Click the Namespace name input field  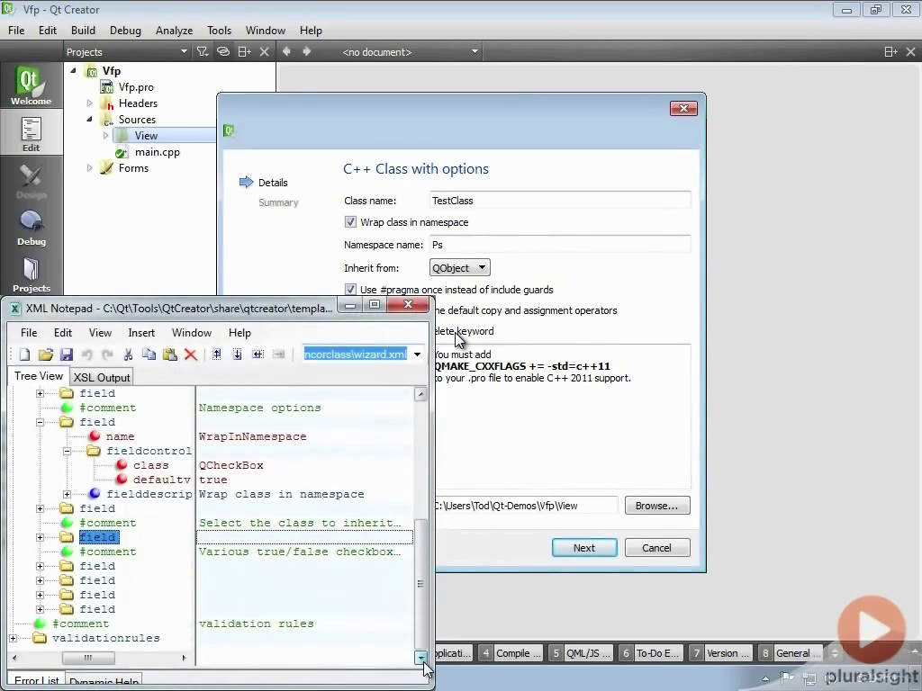[559, 245]
